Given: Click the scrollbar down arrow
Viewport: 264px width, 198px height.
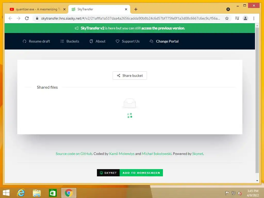Looking at the screenshot, I should (257, 181).
